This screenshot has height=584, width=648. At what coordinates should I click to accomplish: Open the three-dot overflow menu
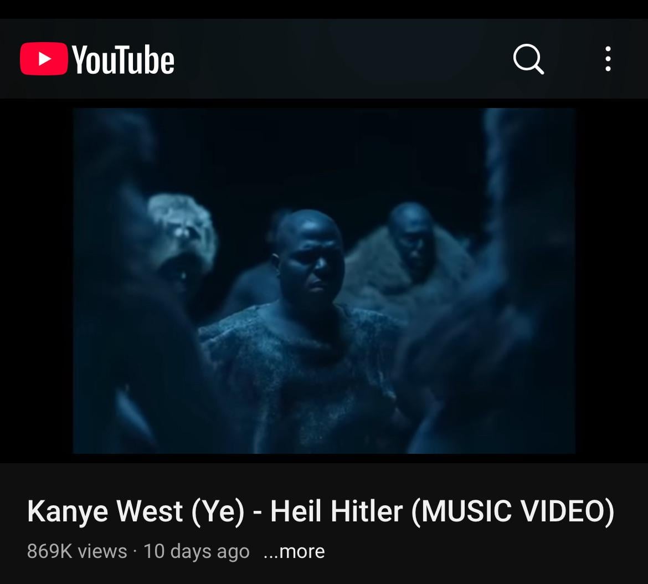(608, 59)
